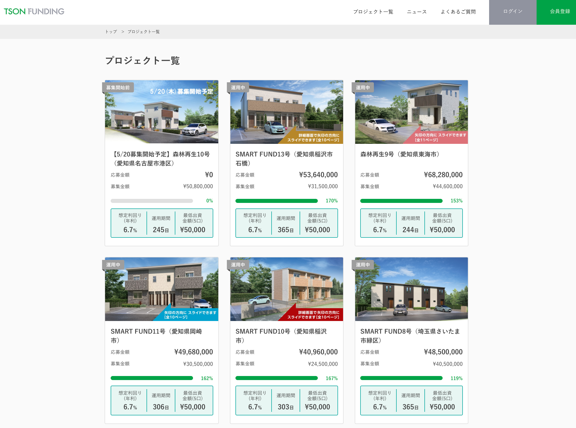Open SMART FUND13号 house thumbnail
The height and width of the screenshot is (428, 576).
286,112
